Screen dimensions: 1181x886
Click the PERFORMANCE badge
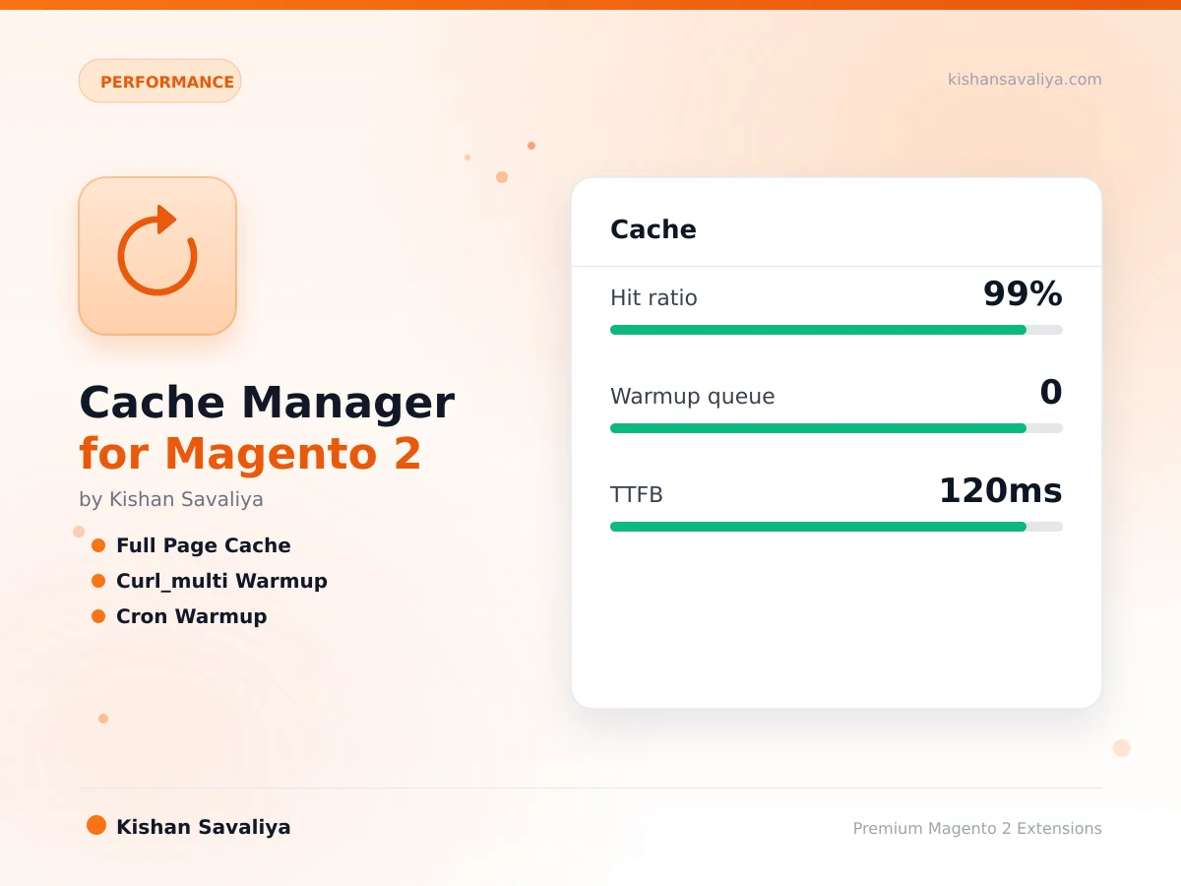pyautogui.click(x=160, y=81)
